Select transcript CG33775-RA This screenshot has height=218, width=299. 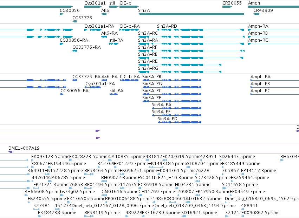click(x=86, y=47)
